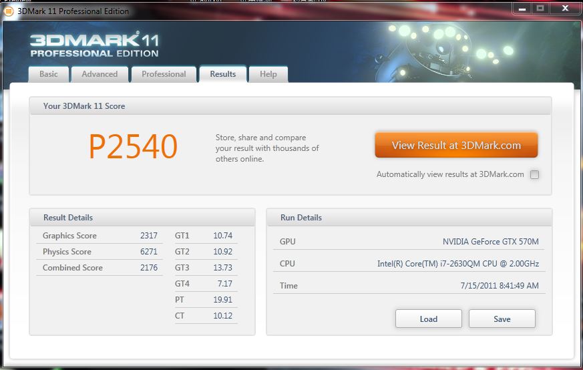Screen dimensions: 583x370
Task: Click the Graphics Score value 2317
Action: 149,235
